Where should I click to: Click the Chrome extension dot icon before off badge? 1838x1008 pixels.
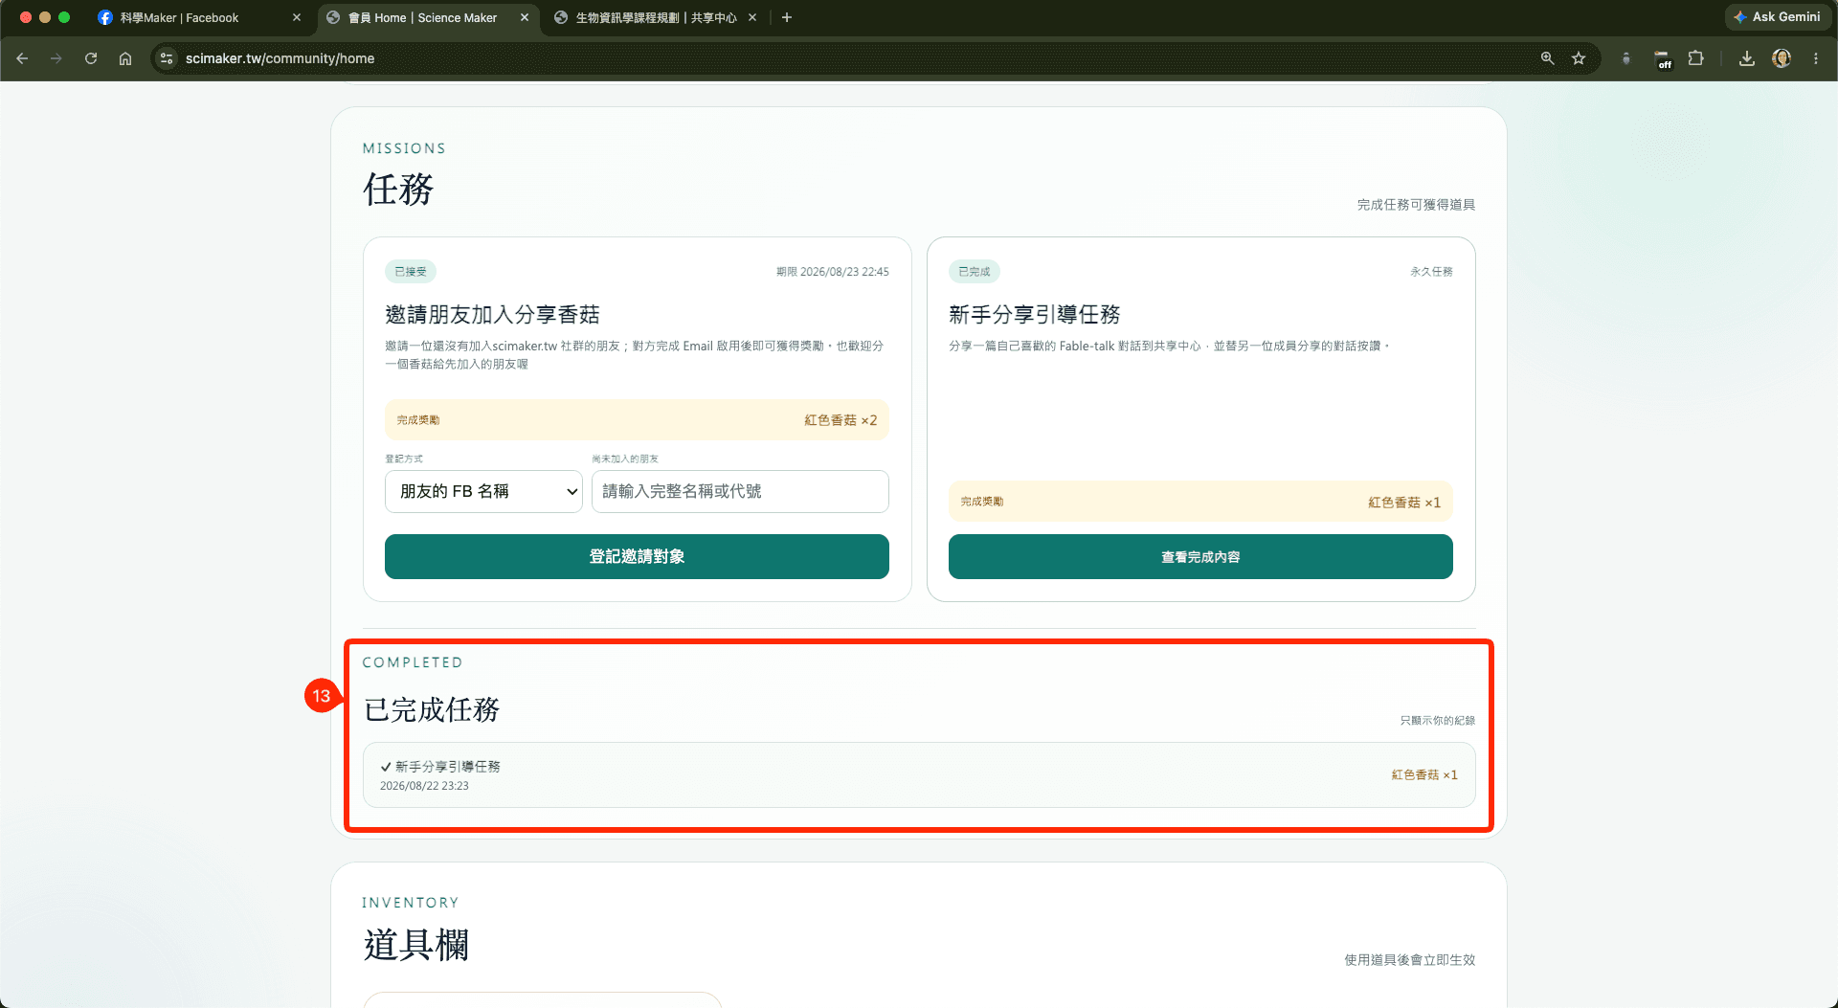click(1625, 58)
